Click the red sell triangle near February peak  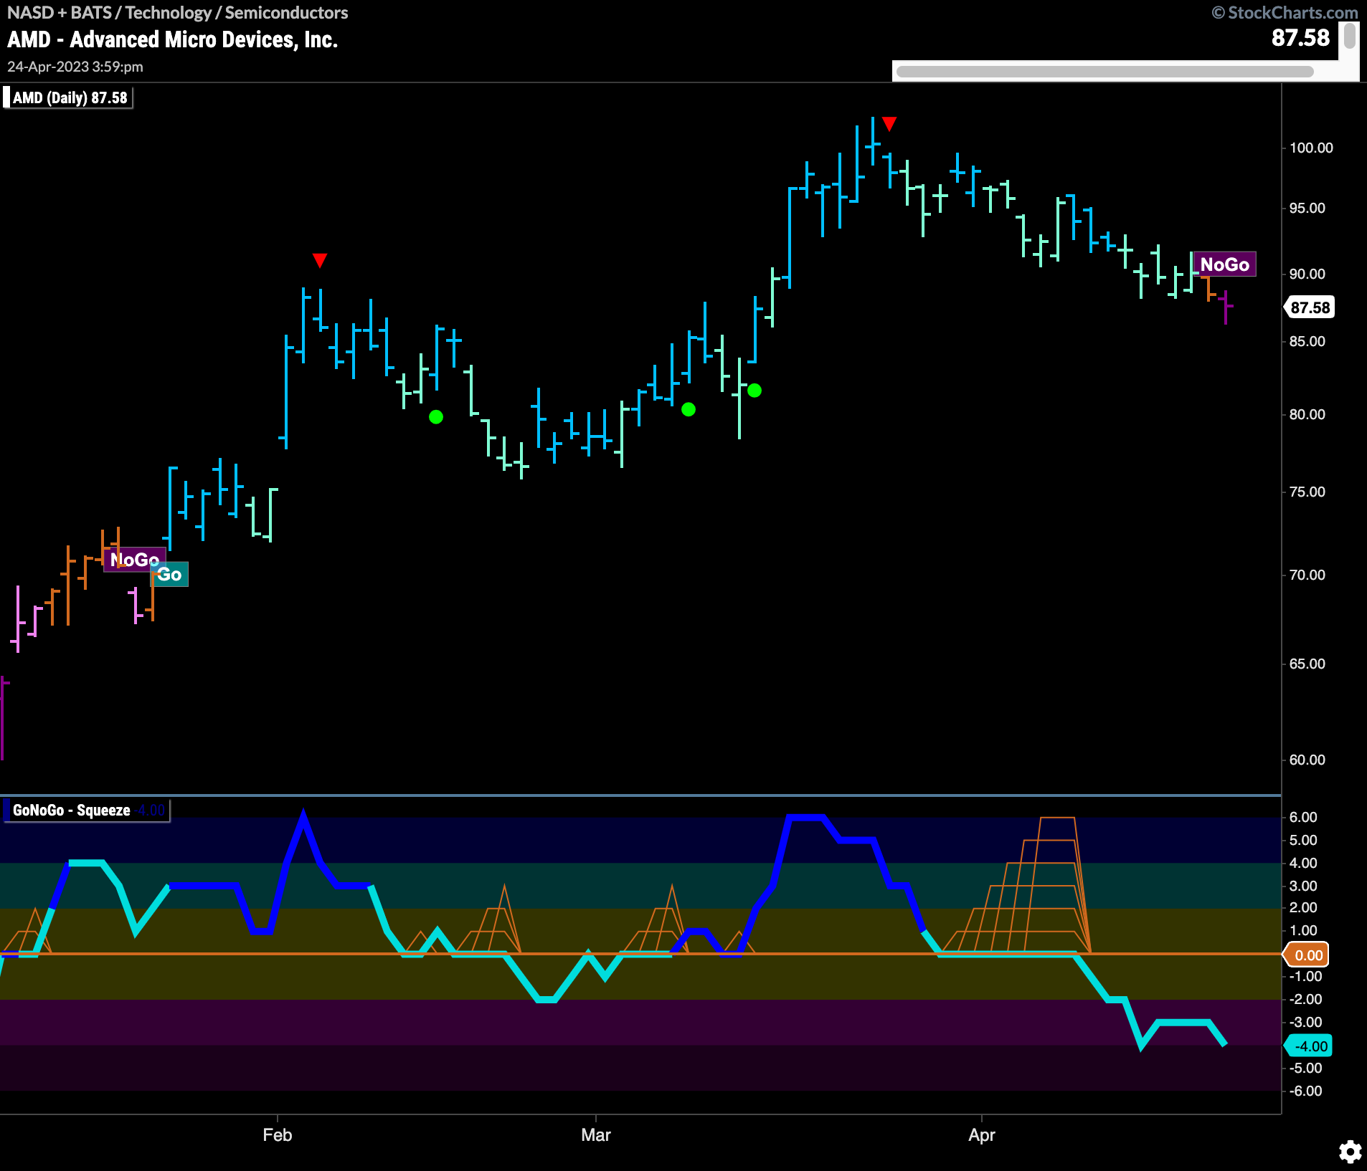pos(320,260)
